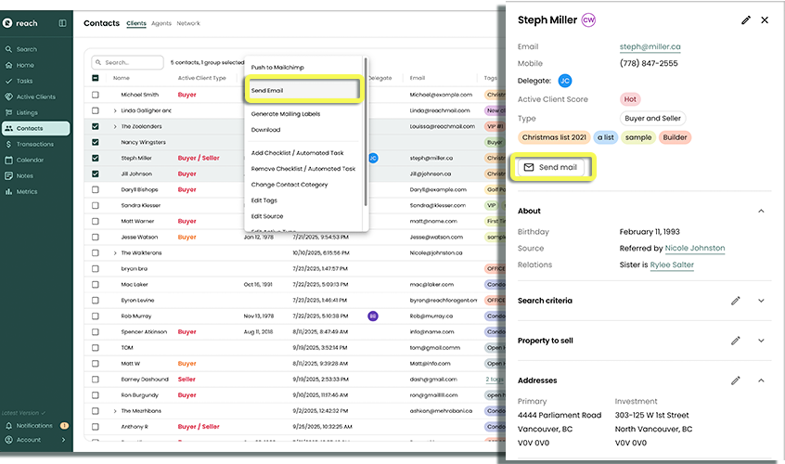Toggle the select-all header checkbox
The width and height of the screenshot is (785, 464).
click(96, 78)
